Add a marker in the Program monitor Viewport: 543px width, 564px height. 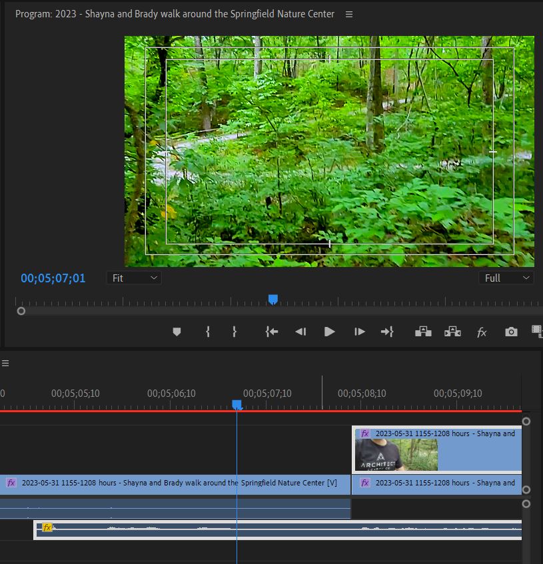[x=177, y=332]
